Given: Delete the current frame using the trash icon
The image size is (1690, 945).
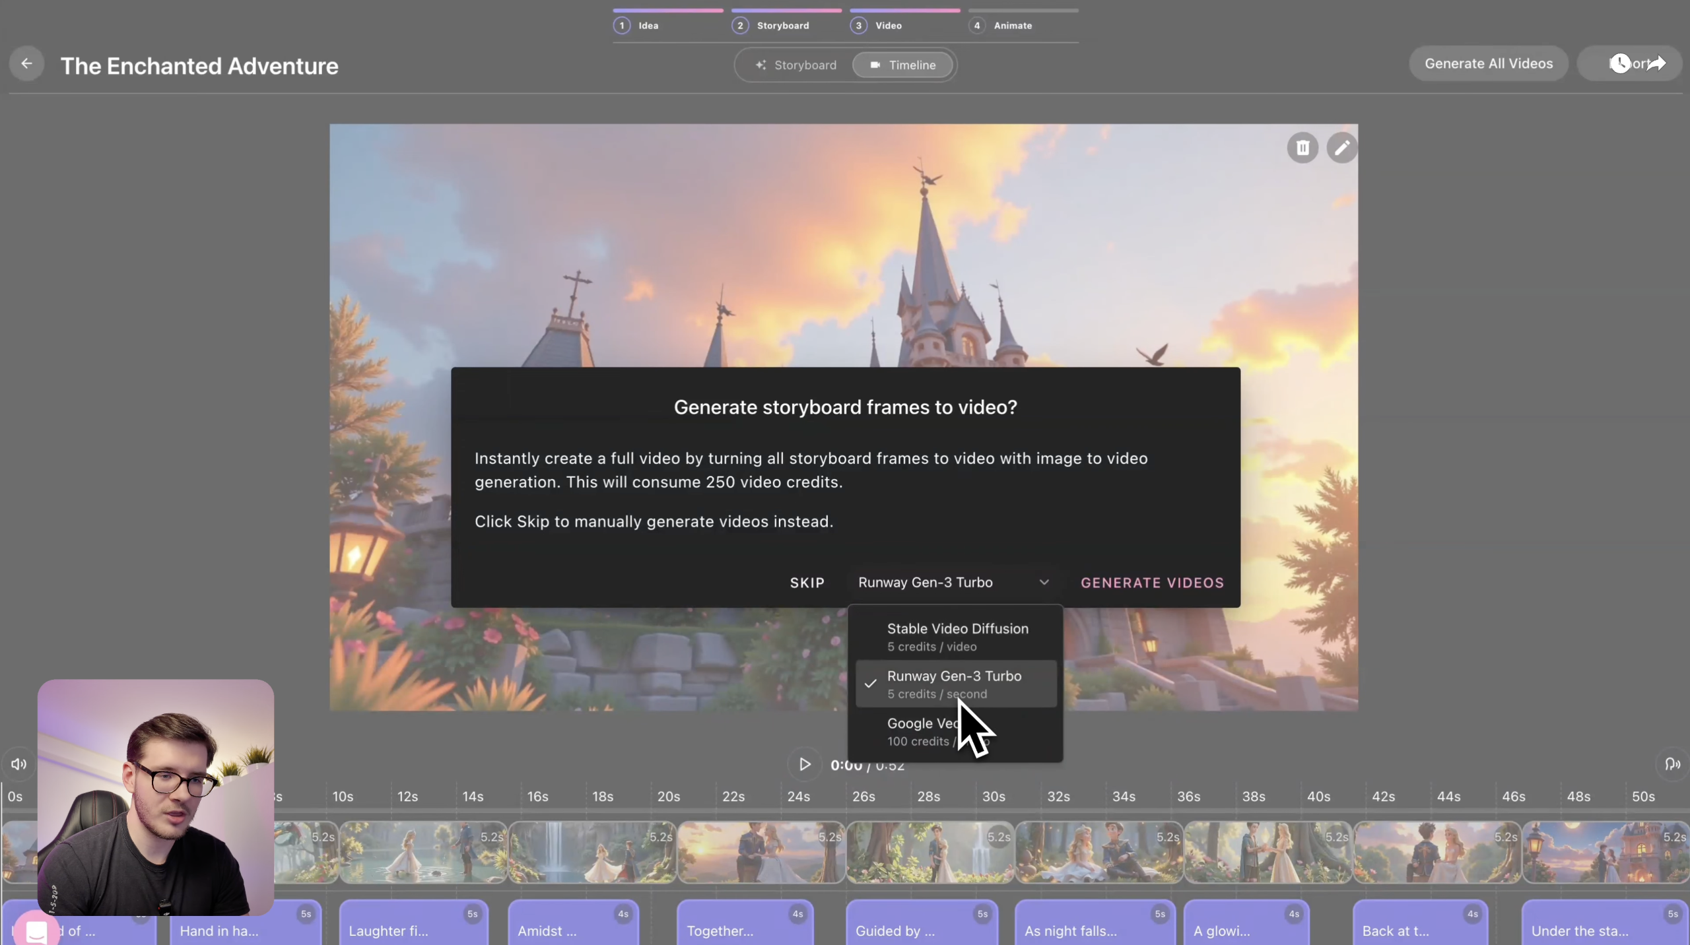Looking at the screenshot, I should pos(1301,147).
